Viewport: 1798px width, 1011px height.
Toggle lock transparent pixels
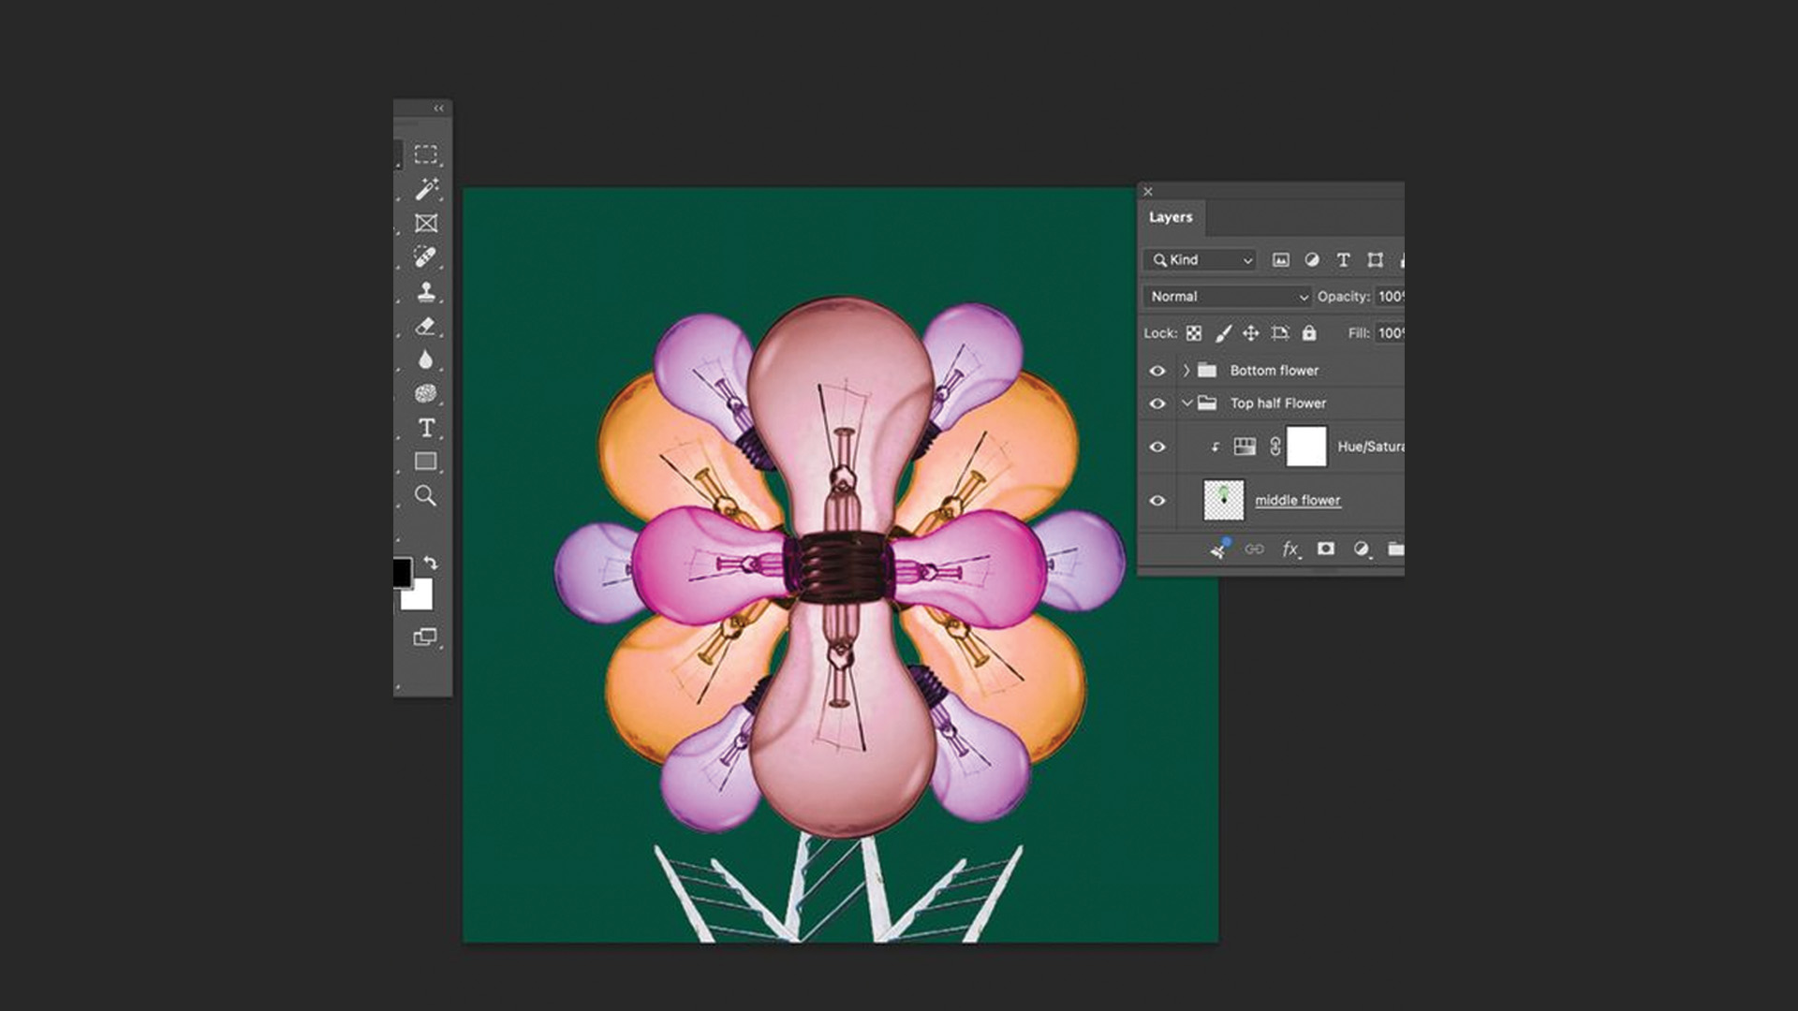pyautogui.click(x=1194, y=333)
